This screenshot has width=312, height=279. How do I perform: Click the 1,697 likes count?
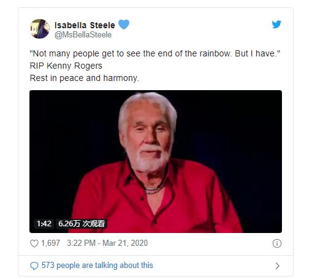click(50, 243)
